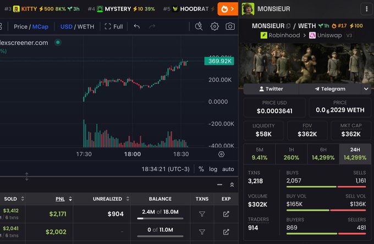The height and width of the screenshot is (244, 374).
Task: Click the MONSIEUR avatar icon
Action: click(248, 9)
